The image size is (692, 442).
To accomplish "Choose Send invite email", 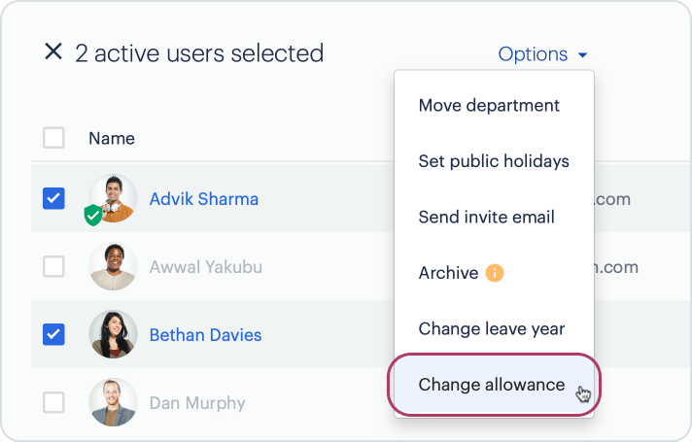I will (x=494, y=217).
